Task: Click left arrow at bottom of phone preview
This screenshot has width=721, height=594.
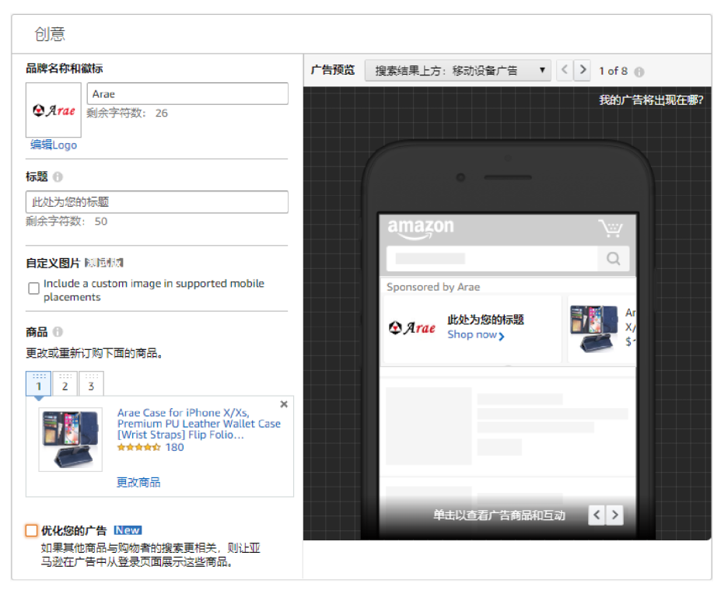Action: tap(597, 515)
